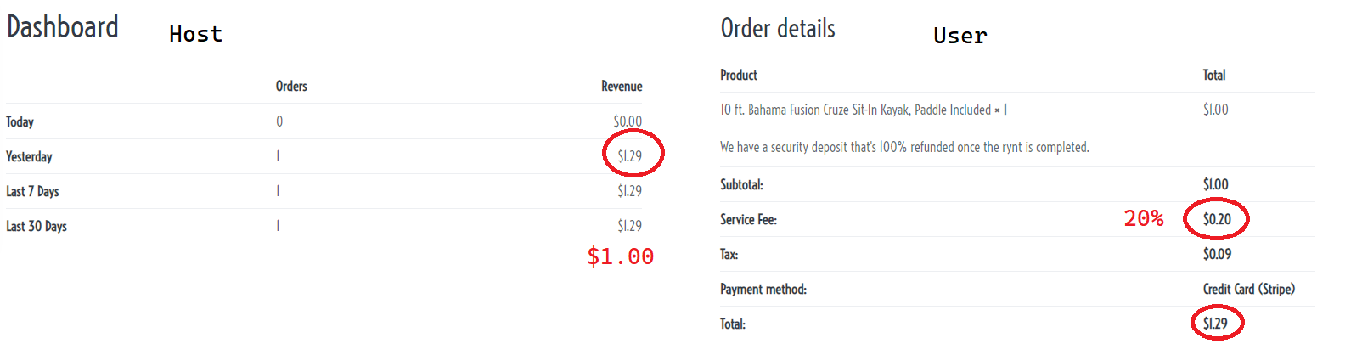Click the Credit Card (Stripe) payment method
This screenshot has height=355, width=1351.
1249,289
